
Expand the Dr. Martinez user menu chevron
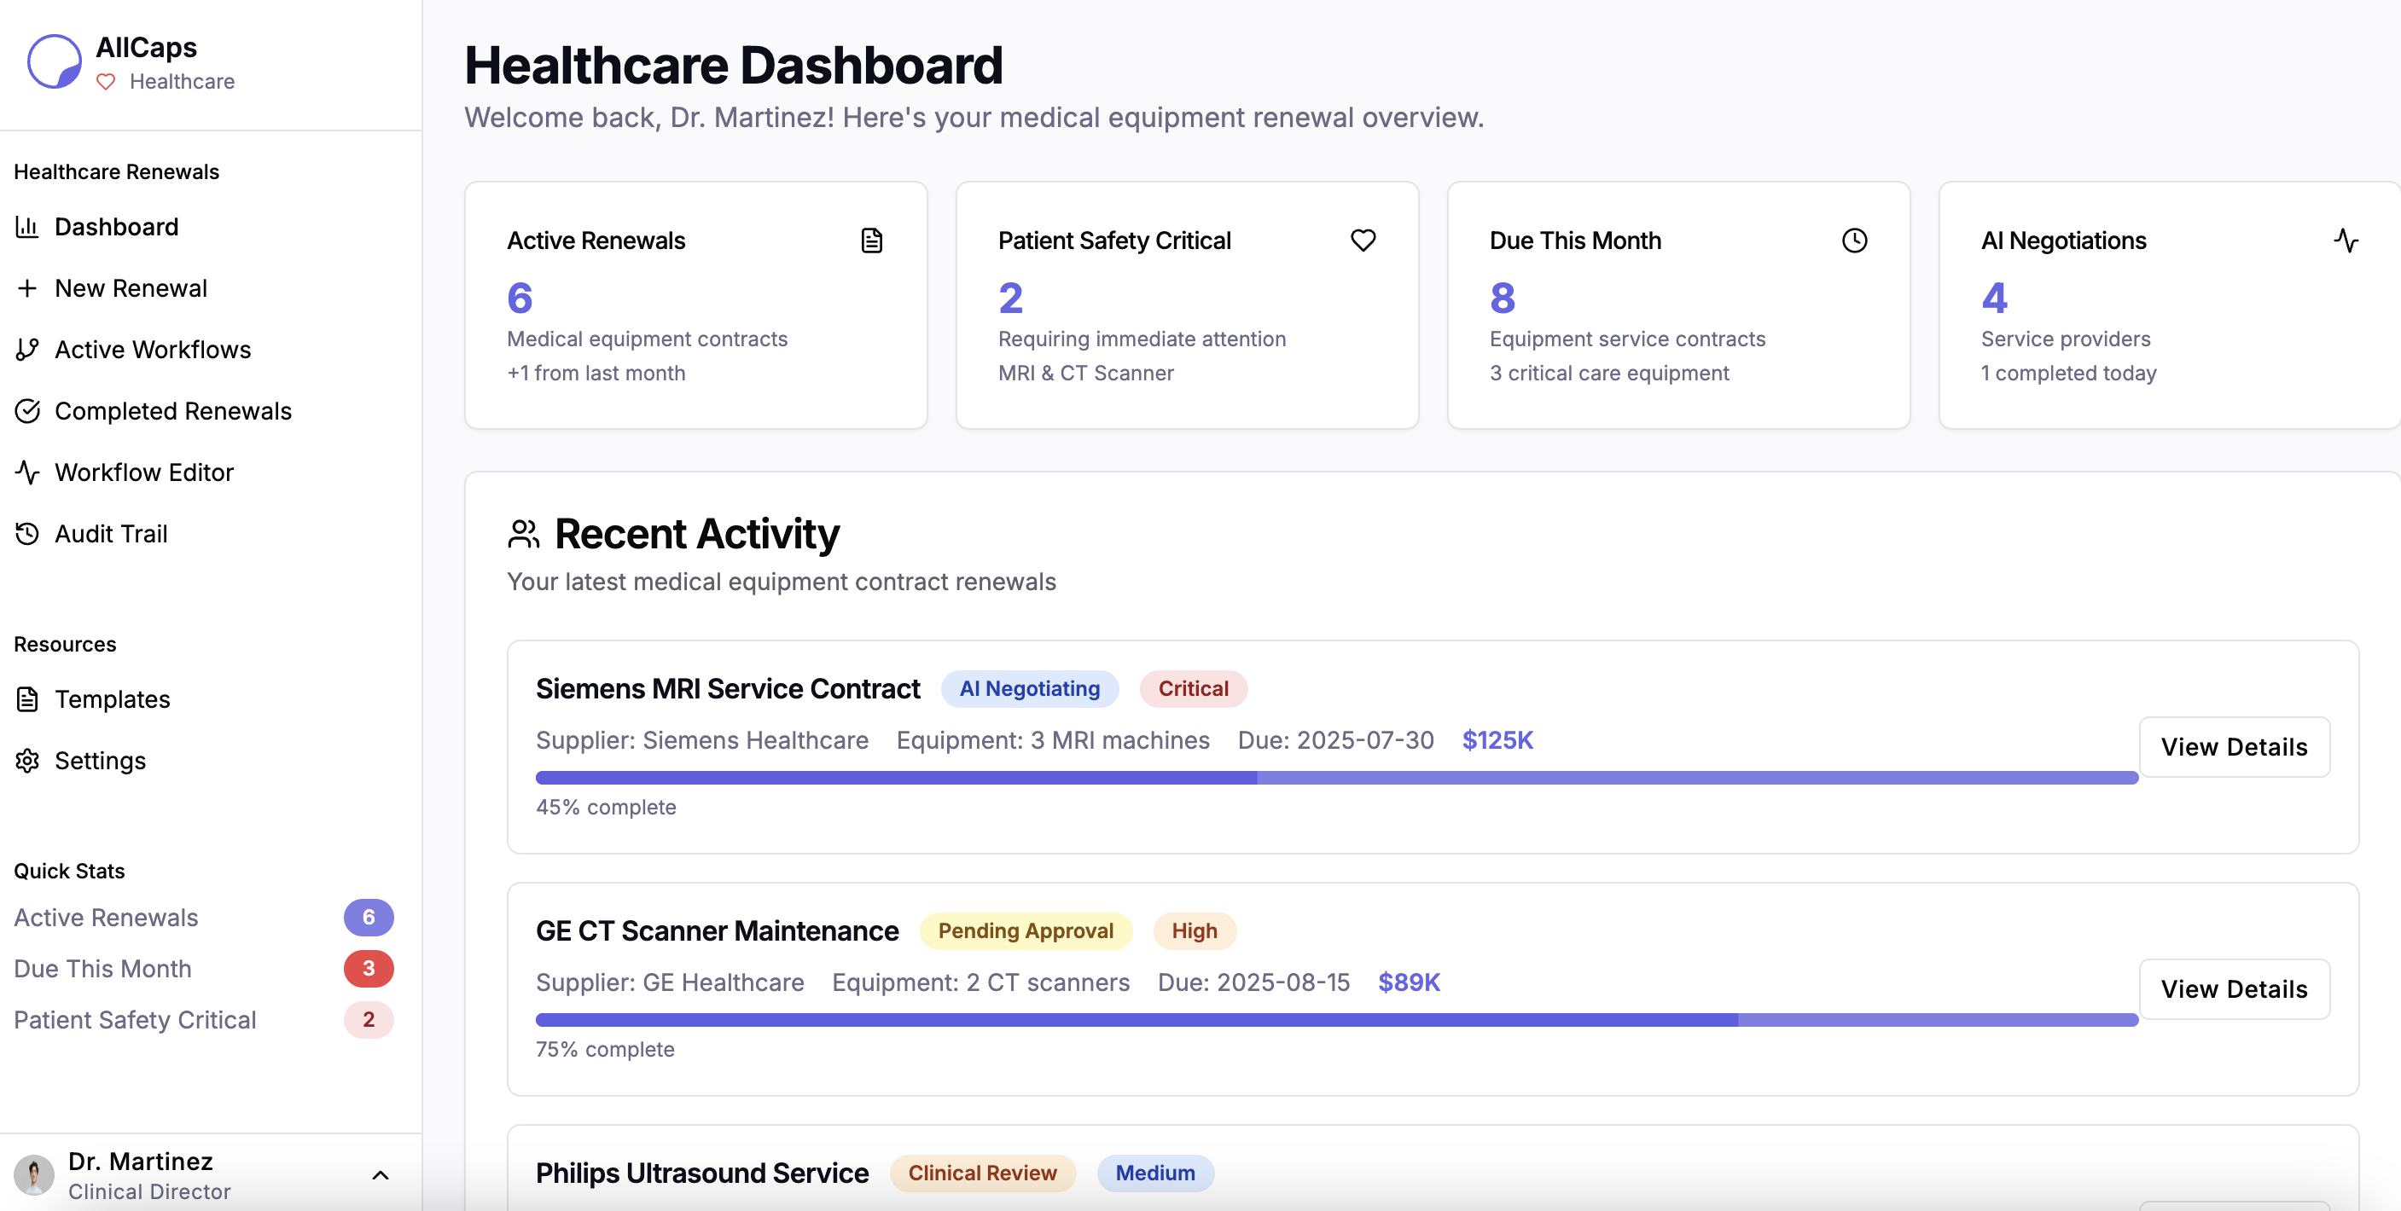tap(381, 1175)
